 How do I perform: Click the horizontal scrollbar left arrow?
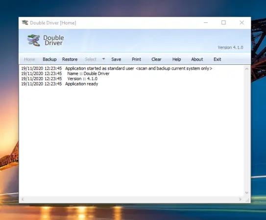coord(23,200)
